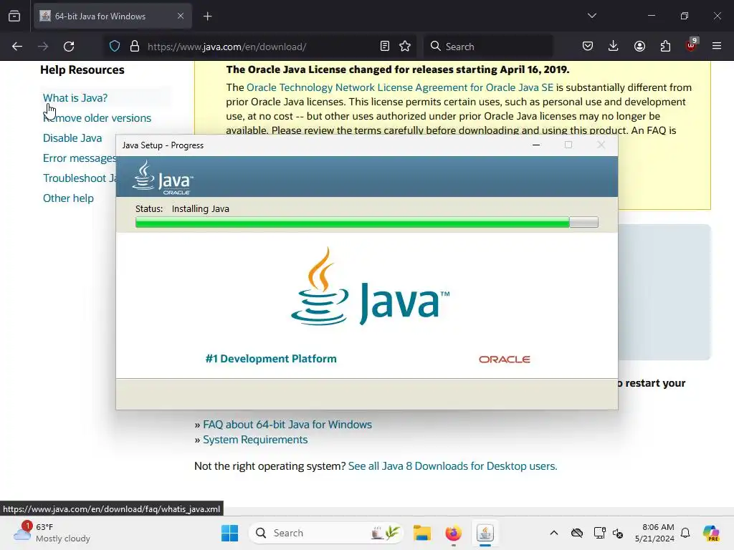The height and width of the screenshot is (550, 734).
Task: Open the System Requirements link
Action: [255, 440]
